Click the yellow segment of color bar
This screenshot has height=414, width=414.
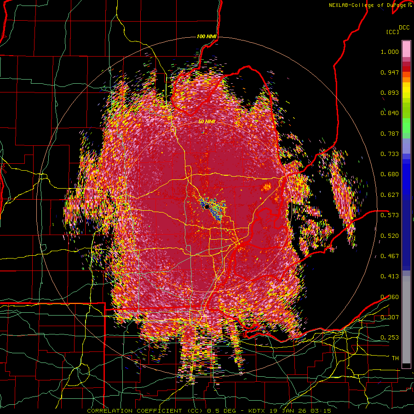coord(406,90)
